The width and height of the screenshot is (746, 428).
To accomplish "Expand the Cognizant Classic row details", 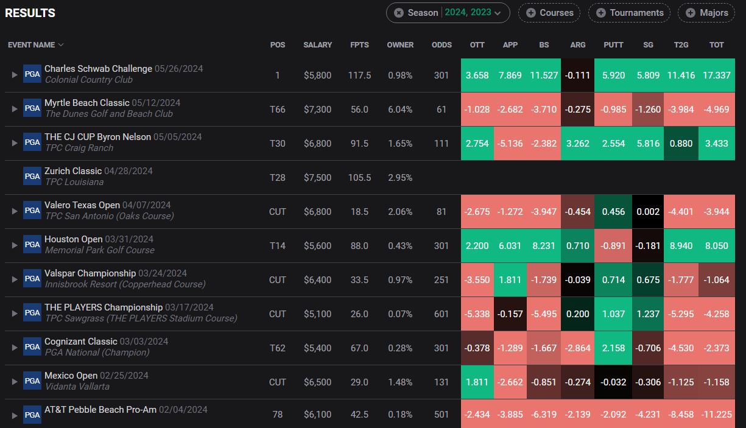I will pyautogui.click(x=15, y=347).
